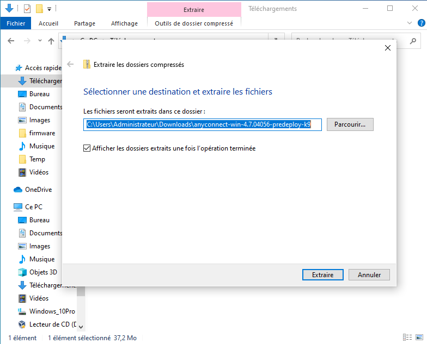
Task: Click the OneDrive cloud icon in sidebar
Action: tap(18, 190)
